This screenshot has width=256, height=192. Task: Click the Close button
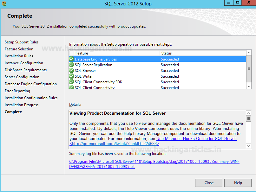coord(209,183)
